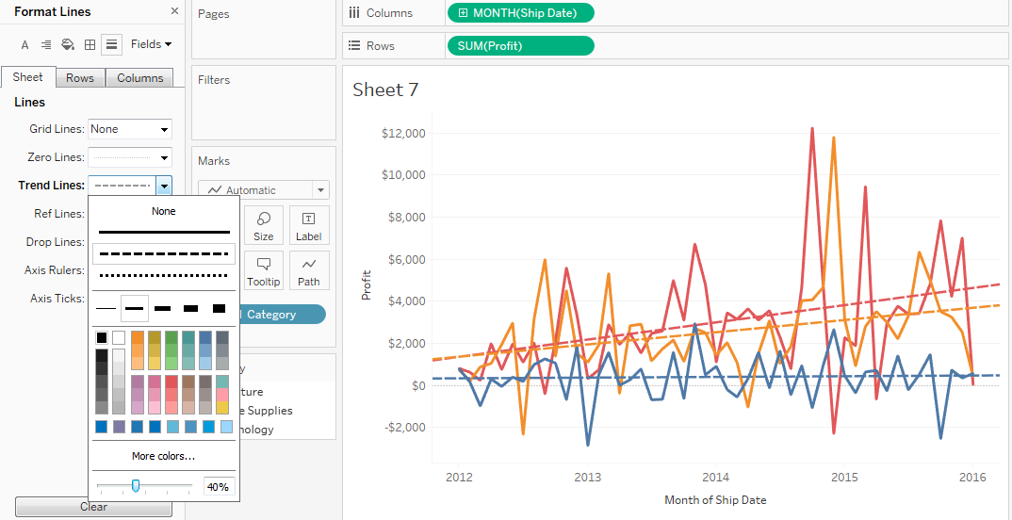
Task: Click the Size button in Marks card
Action: point(264,225)
